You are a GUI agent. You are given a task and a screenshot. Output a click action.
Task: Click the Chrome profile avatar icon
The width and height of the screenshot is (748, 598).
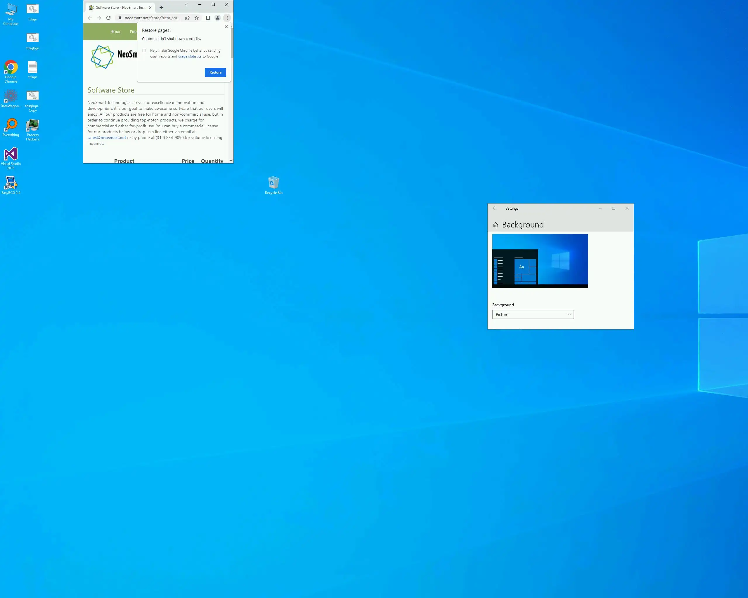click(x=217, y=18)
